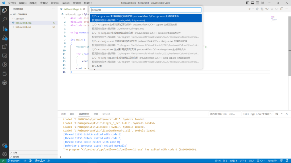This screenshot has width=291, height=163.
Task: Toggle primary side bar visibility
Action: 247,3
